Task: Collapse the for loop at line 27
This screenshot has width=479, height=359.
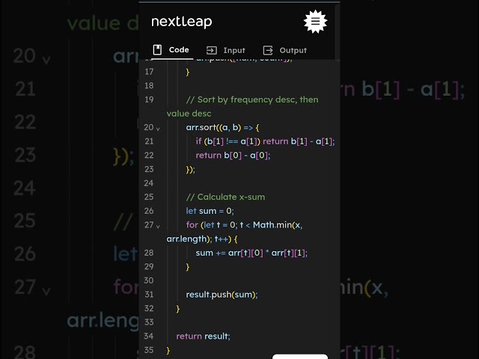Action: [158, 227]
